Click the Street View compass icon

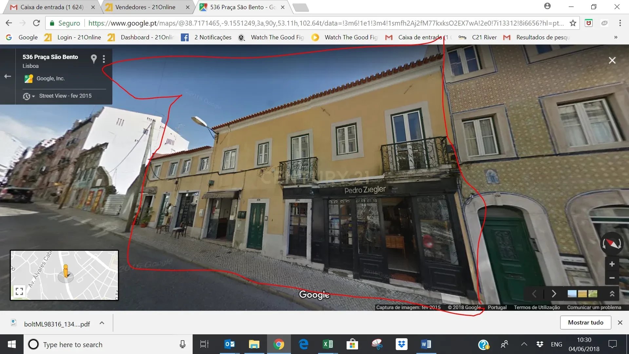(611, 244)
